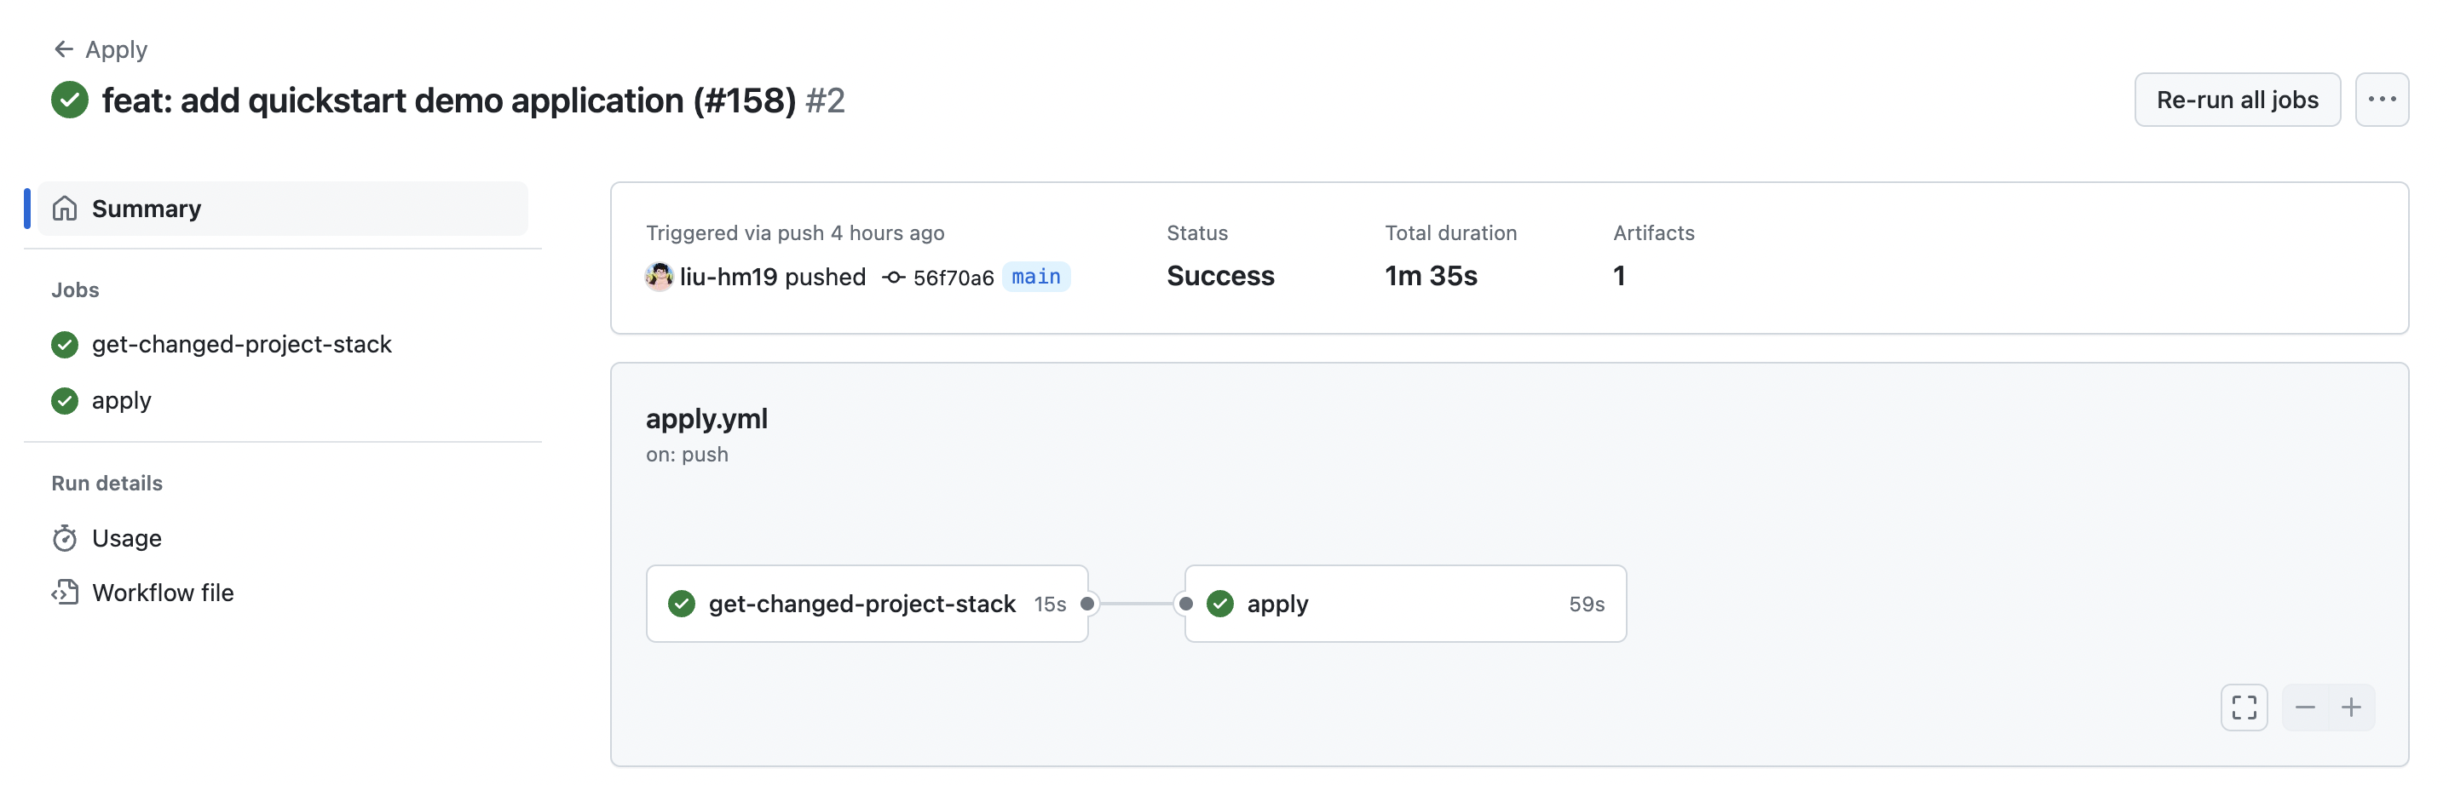Click liu-hm19's avatar

[x=659, y=277]
